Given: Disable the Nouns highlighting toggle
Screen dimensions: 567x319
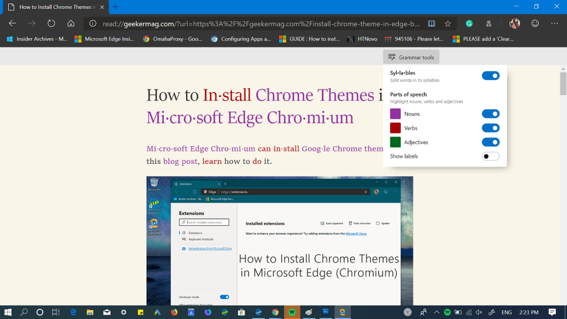Looking at the screenshot, I should tap(491, 114).
